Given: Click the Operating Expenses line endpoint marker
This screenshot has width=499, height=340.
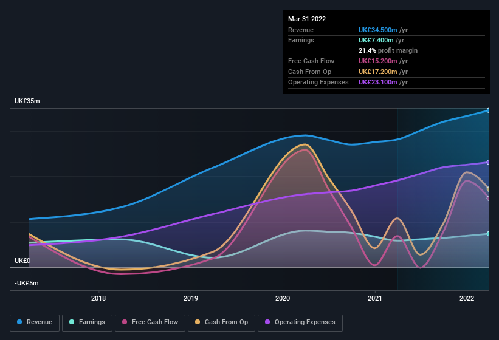Looking at the screenshot, I should pyautogui.click(x=489, y=162).
